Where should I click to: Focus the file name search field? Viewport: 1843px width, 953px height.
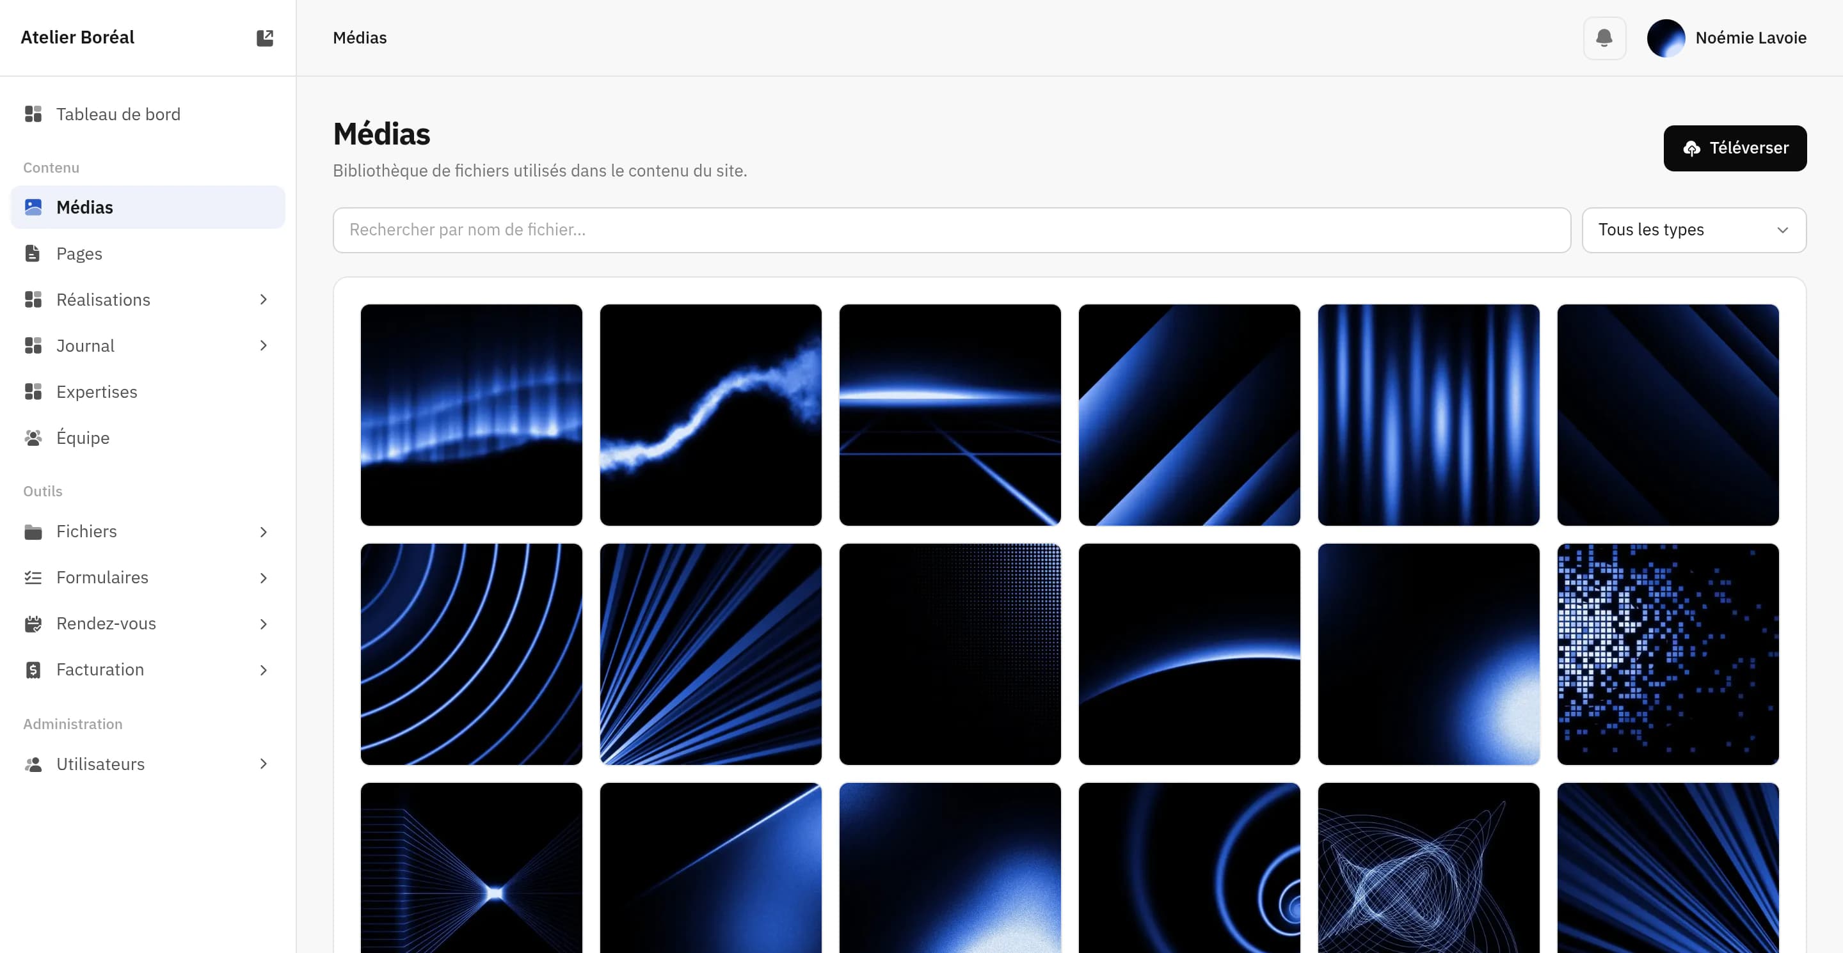[951, 230]
